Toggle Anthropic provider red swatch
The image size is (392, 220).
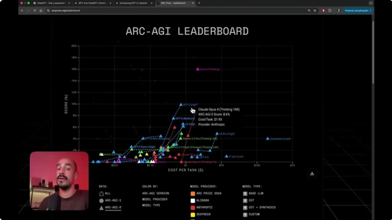(193, 207)
